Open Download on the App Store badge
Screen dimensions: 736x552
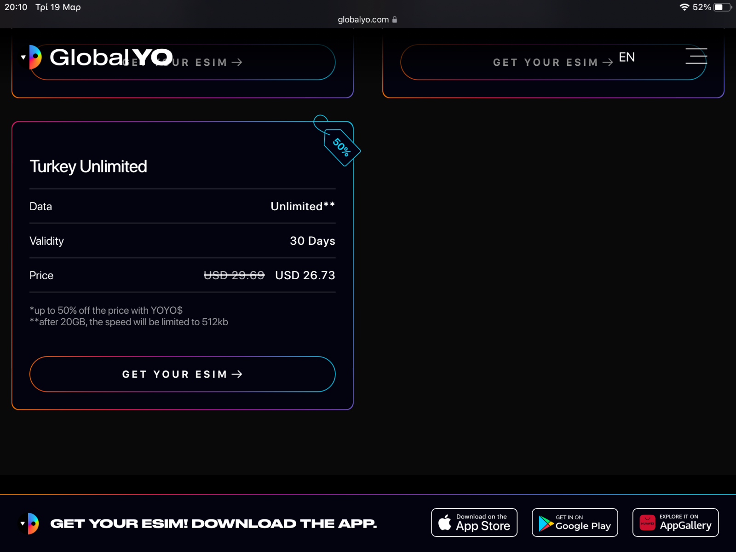(x=474, y=523)
